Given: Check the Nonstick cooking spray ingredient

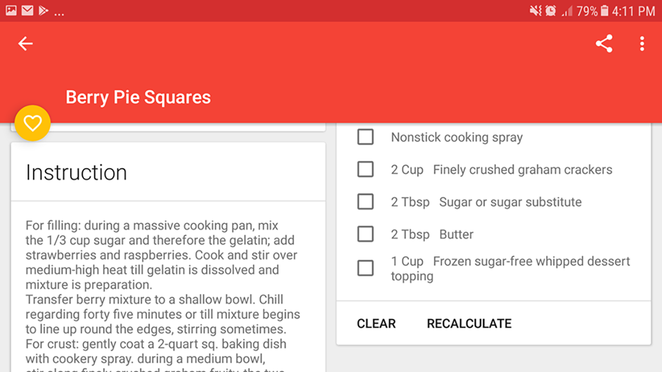Looking at the screenshot, I should coord(366,137).
